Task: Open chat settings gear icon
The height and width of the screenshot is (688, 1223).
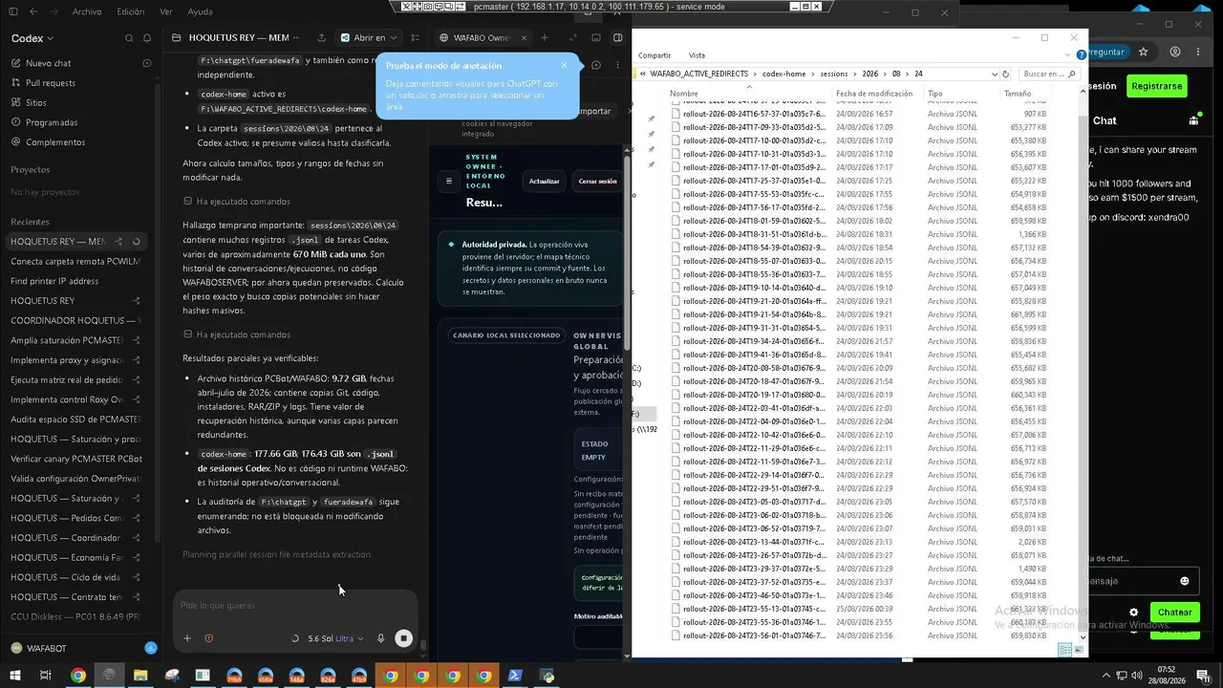Action: 1134,613
